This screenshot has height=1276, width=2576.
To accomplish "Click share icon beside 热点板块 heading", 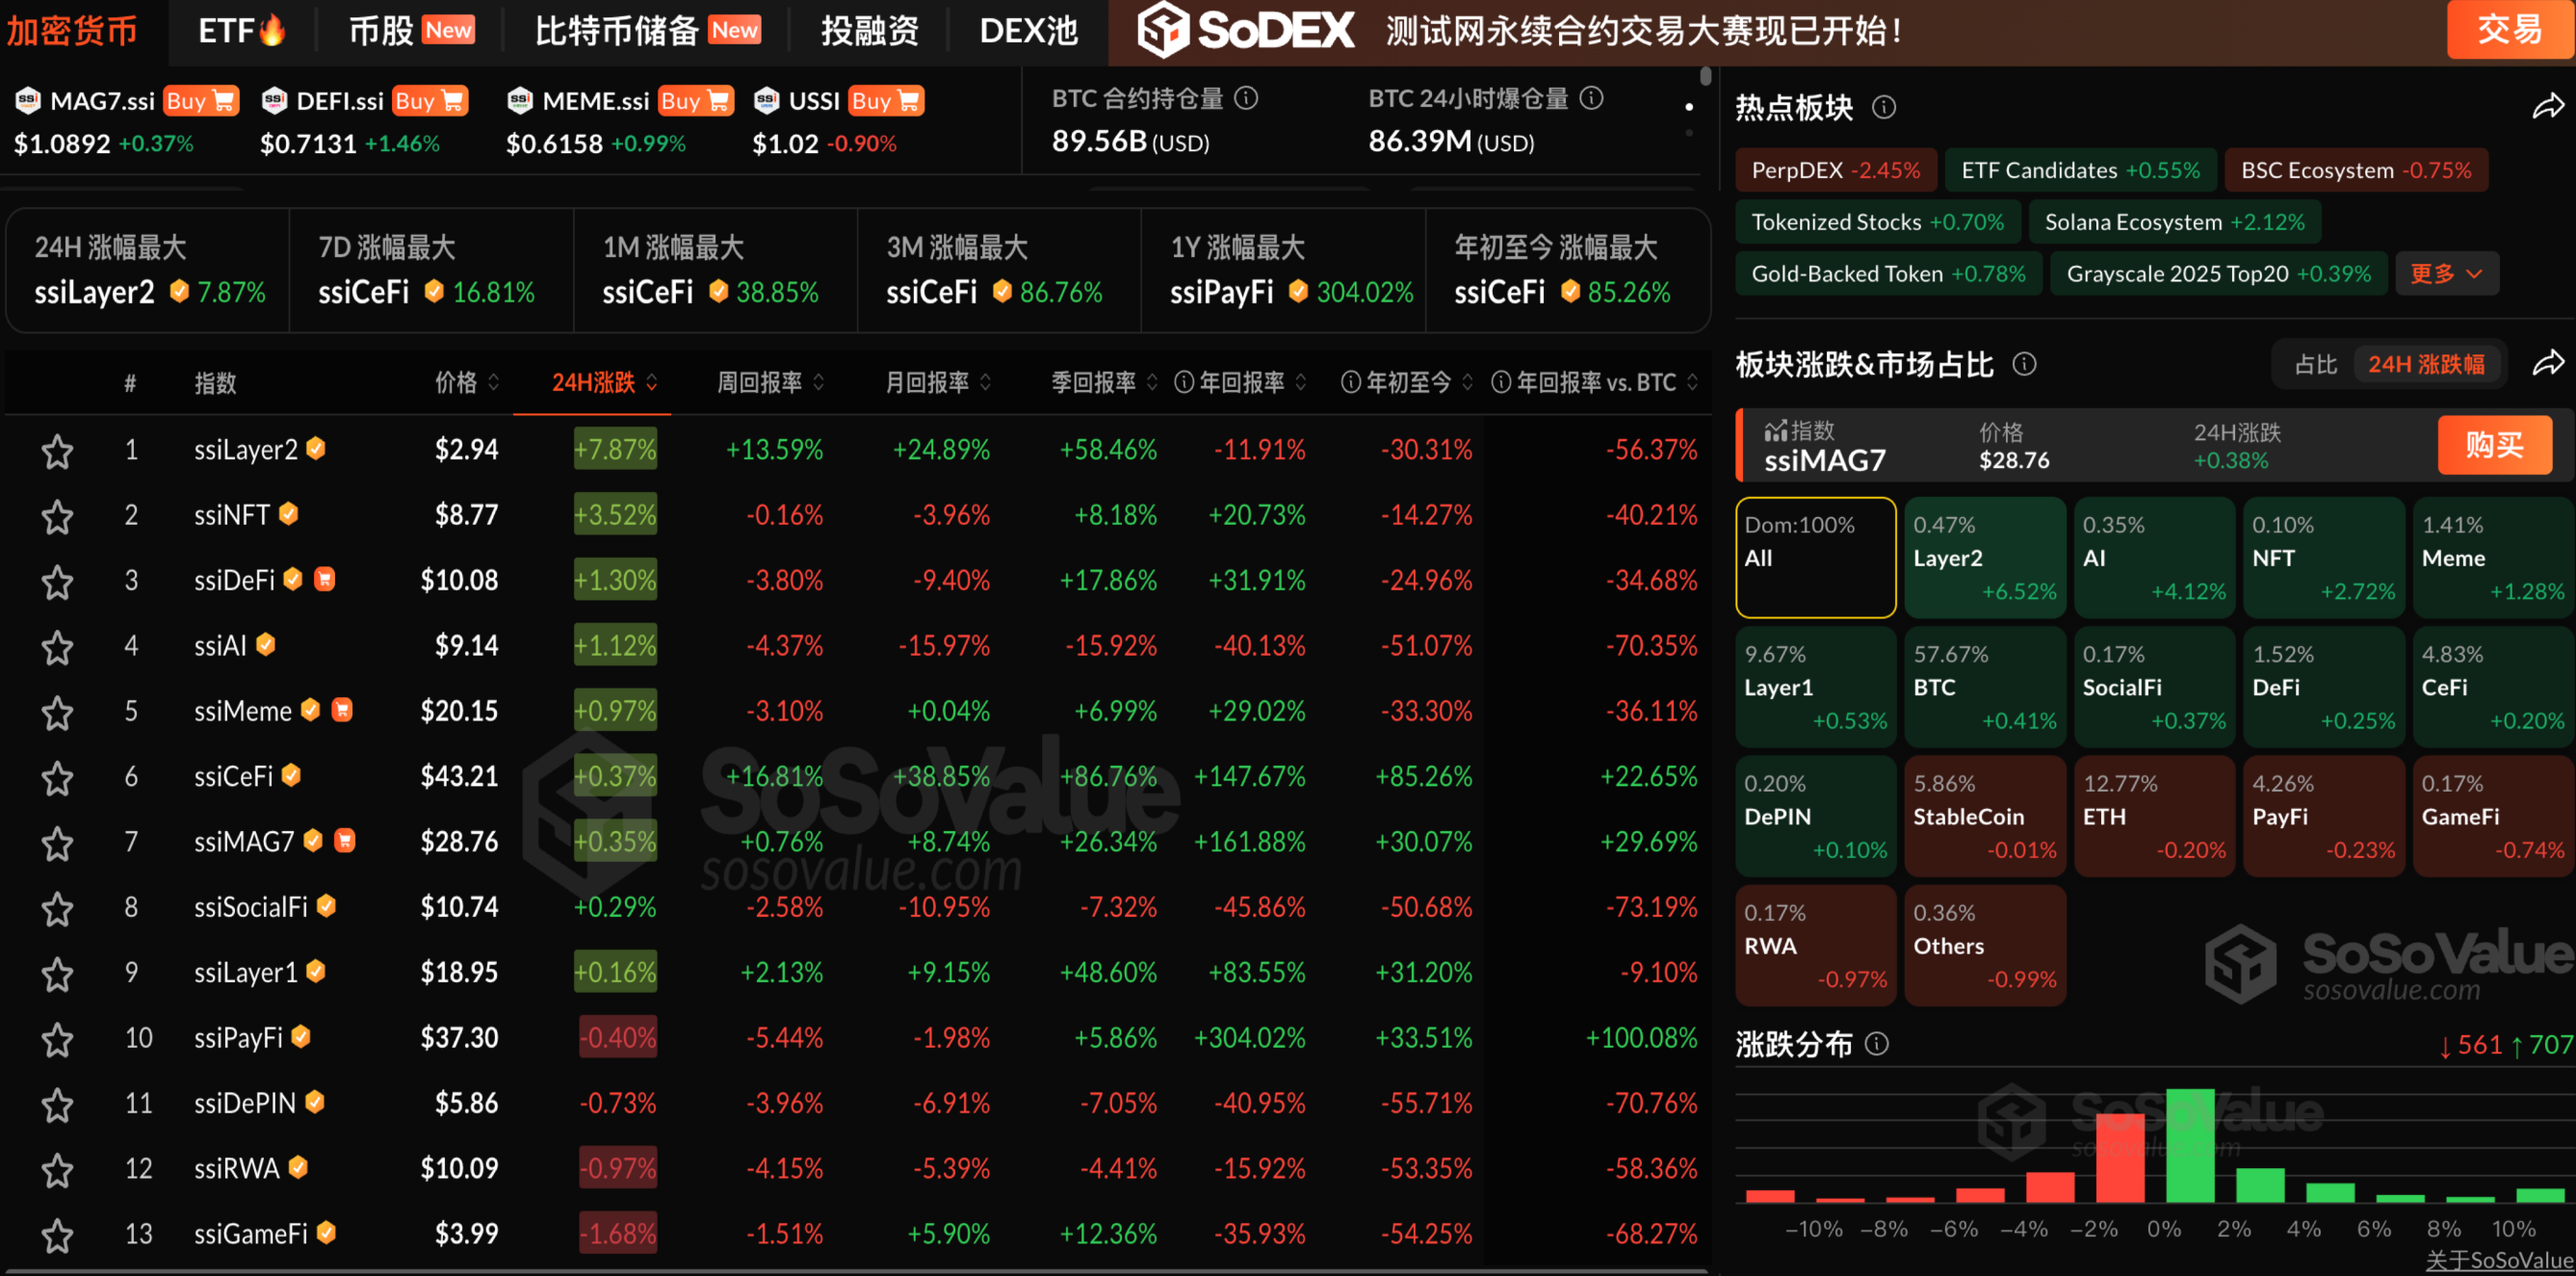I will tap(2547, 107).
